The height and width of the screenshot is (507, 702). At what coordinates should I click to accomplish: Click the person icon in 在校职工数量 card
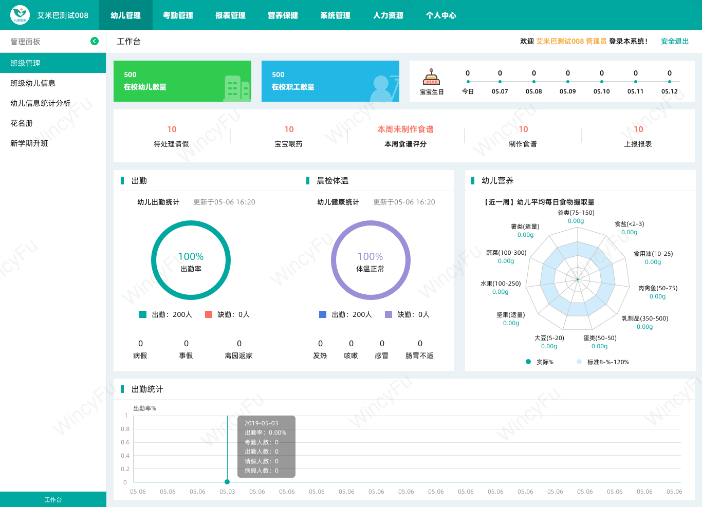pyautogui.click(x=384, y=88)
